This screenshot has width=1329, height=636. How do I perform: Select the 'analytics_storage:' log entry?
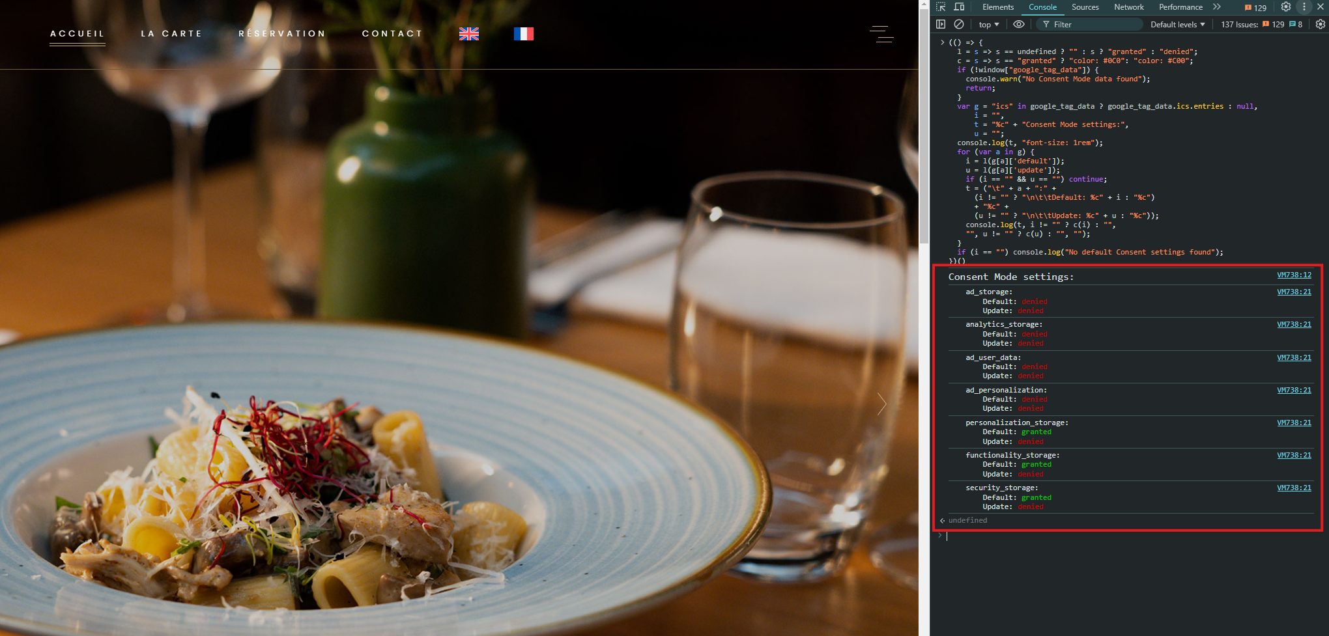pos(1003,325)
